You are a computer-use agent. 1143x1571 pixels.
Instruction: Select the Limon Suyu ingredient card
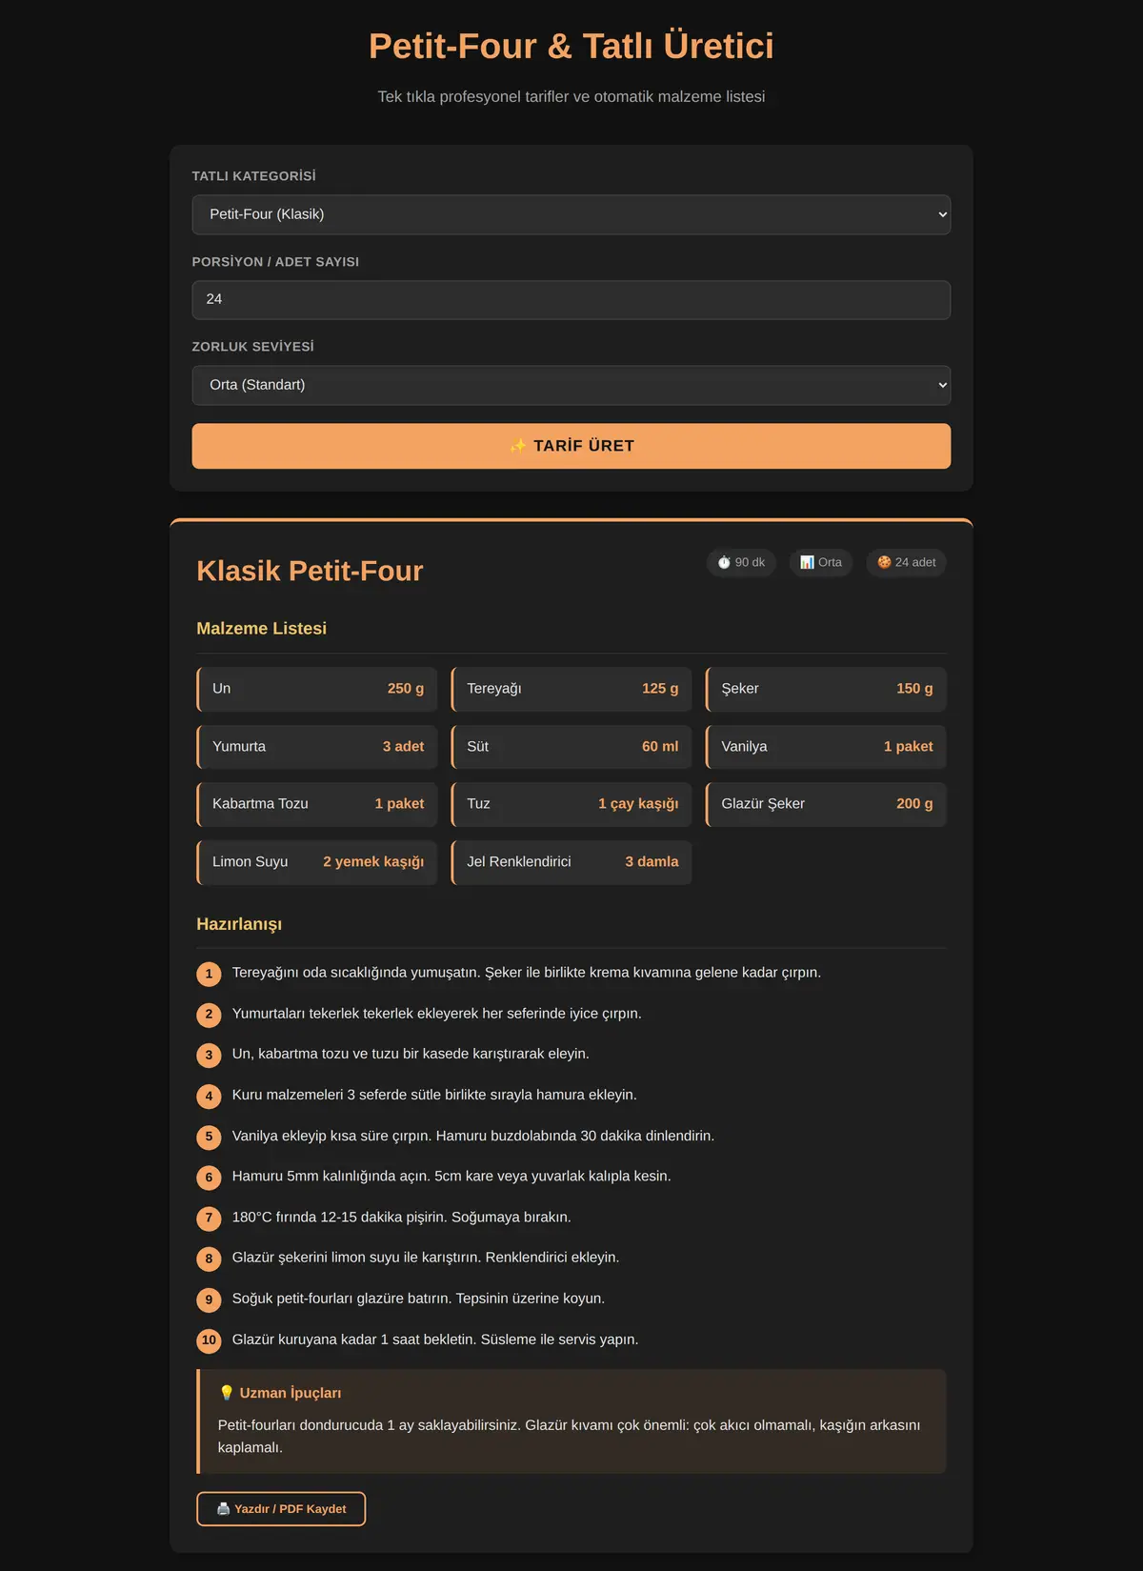pyautogui.click(x=317, y=862)
